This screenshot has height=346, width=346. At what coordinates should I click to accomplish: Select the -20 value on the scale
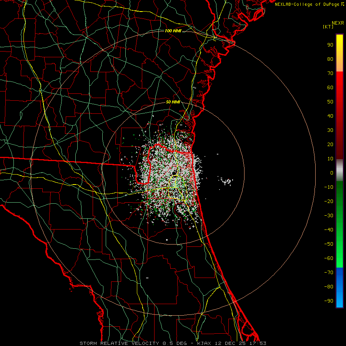[x=329, y=201]
